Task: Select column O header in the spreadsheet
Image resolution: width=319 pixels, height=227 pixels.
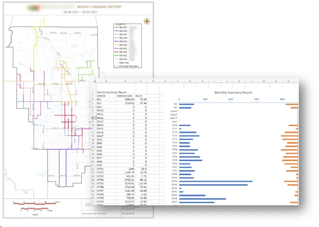Action: [x=288, y=81]
